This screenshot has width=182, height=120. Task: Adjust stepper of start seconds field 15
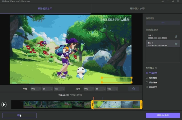[x=51, y=89]
